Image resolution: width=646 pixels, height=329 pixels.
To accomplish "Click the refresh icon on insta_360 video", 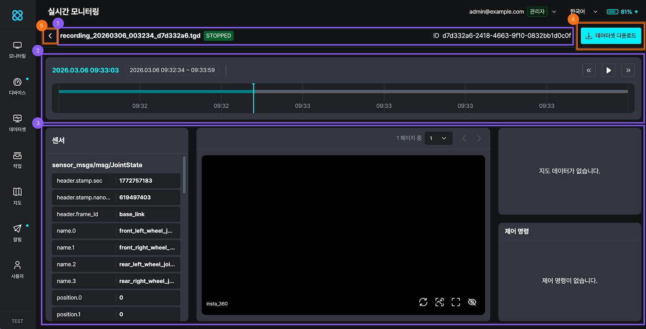I will pyautogui.click(x=423, y=302).
